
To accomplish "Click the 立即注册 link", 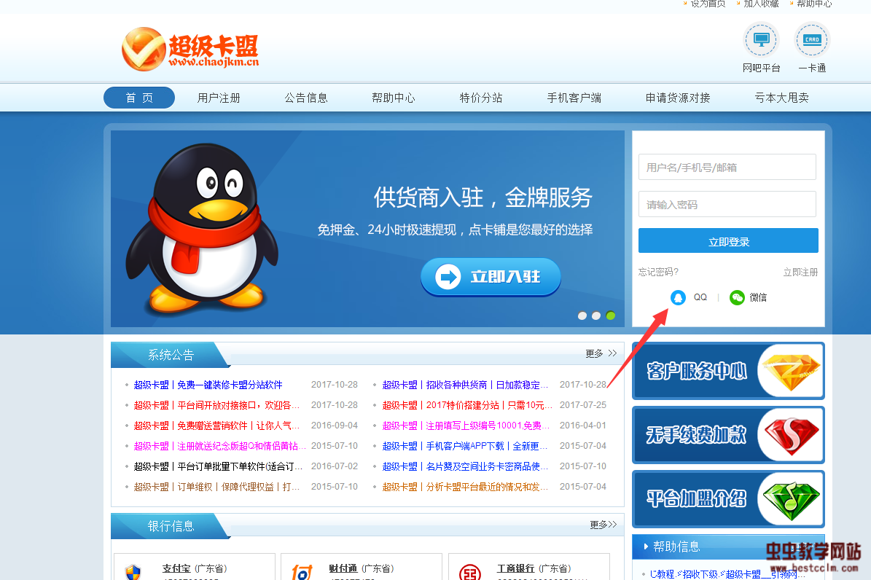I will [800, 273].
